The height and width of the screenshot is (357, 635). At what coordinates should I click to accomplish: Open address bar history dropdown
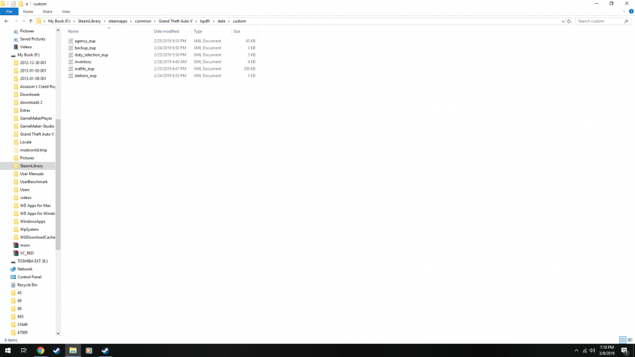[x=563, y=21]
